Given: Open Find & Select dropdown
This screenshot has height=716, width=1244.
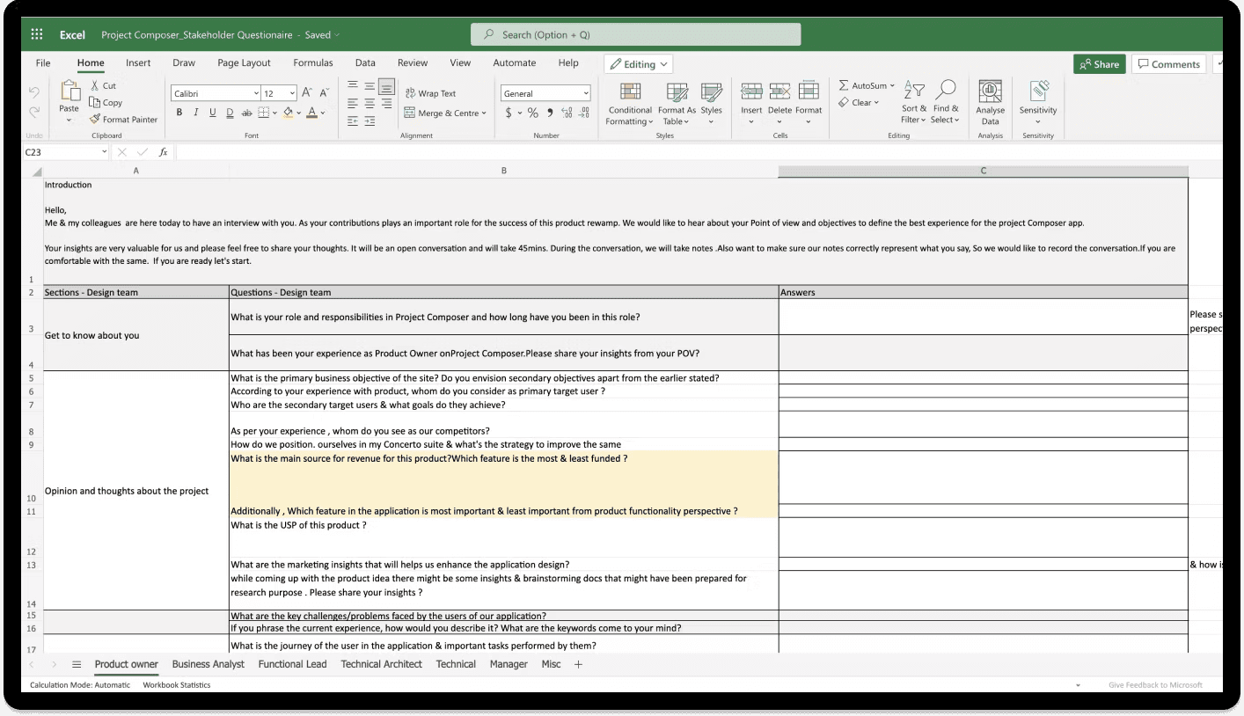Looking at the screenshot, I should point(946,103).
